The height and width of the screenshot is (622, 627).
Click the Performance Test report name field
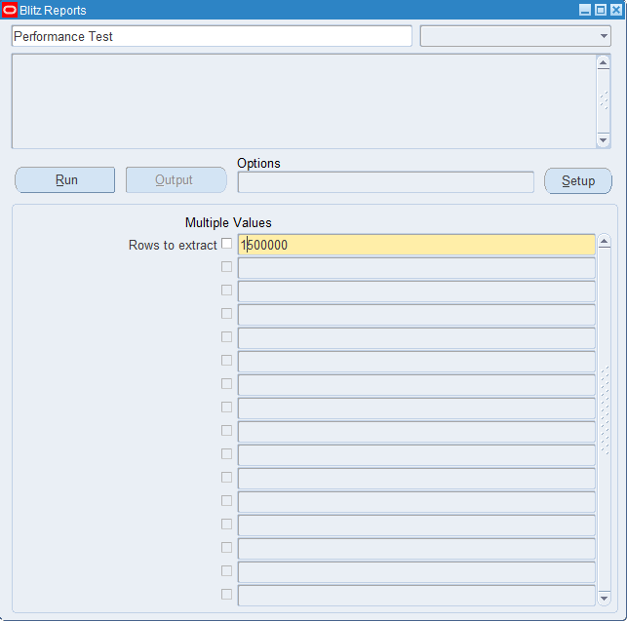pyautogui.click(x=212, y=36)
